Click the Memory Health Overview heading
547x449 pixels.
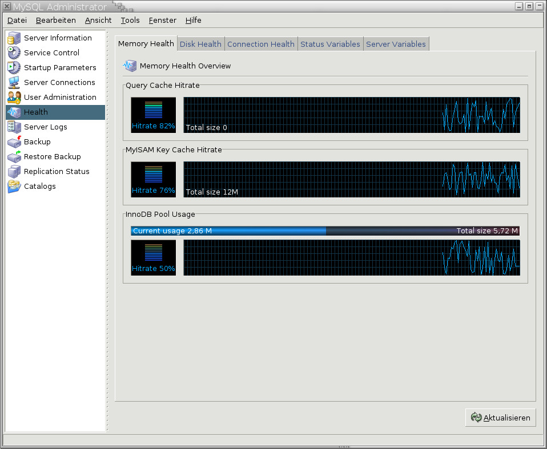click(185, 66)
